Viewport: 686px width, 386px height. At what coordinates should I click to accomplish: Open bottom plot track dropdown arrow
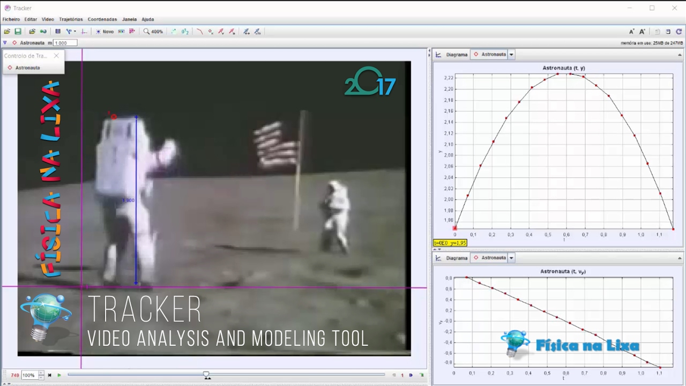tap(511, 258)
